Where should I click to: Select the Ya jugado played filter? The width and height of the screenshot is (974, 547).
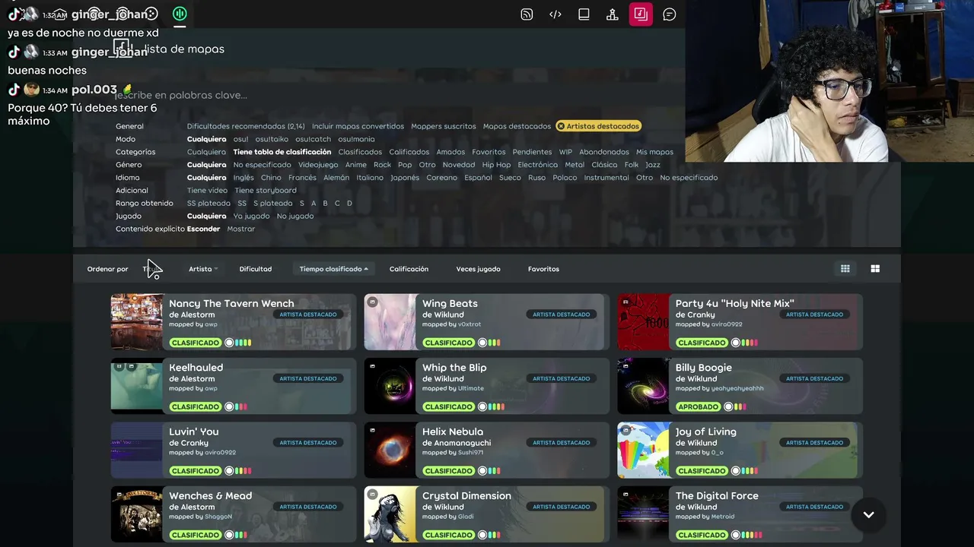(x=251, y=216)
